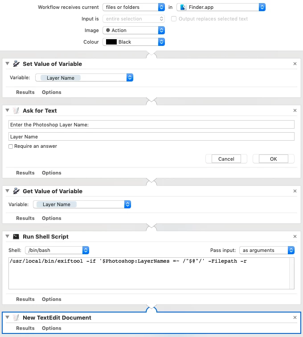Remove the Set Value of Variable action
The height and width of the screenshot is (337, 303).
pos(295,64)
